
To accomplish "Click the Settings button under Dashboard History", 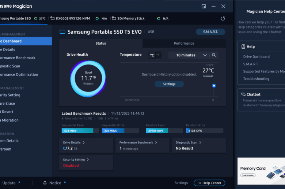I will click(169, 84).
